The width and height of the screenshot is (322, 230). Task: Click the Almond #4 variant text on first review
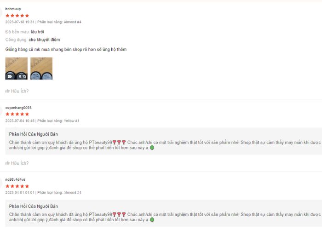point(73,22)
